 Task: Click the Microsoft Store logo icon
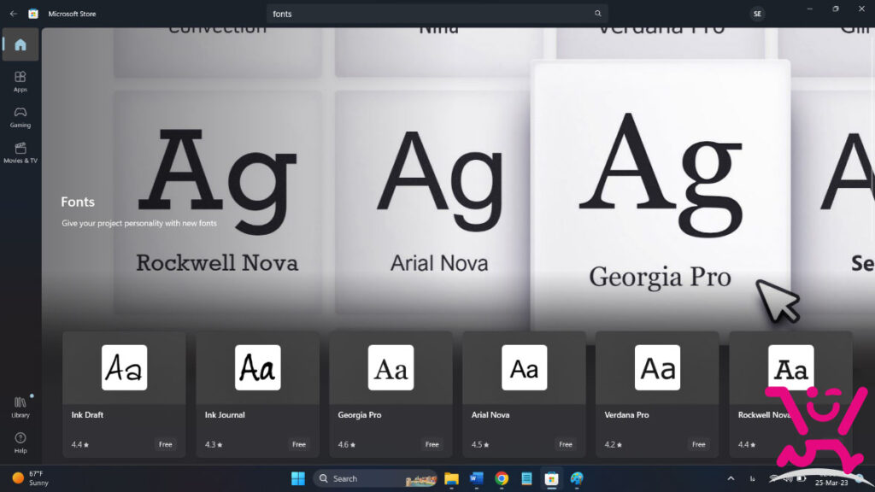(33, 14)
